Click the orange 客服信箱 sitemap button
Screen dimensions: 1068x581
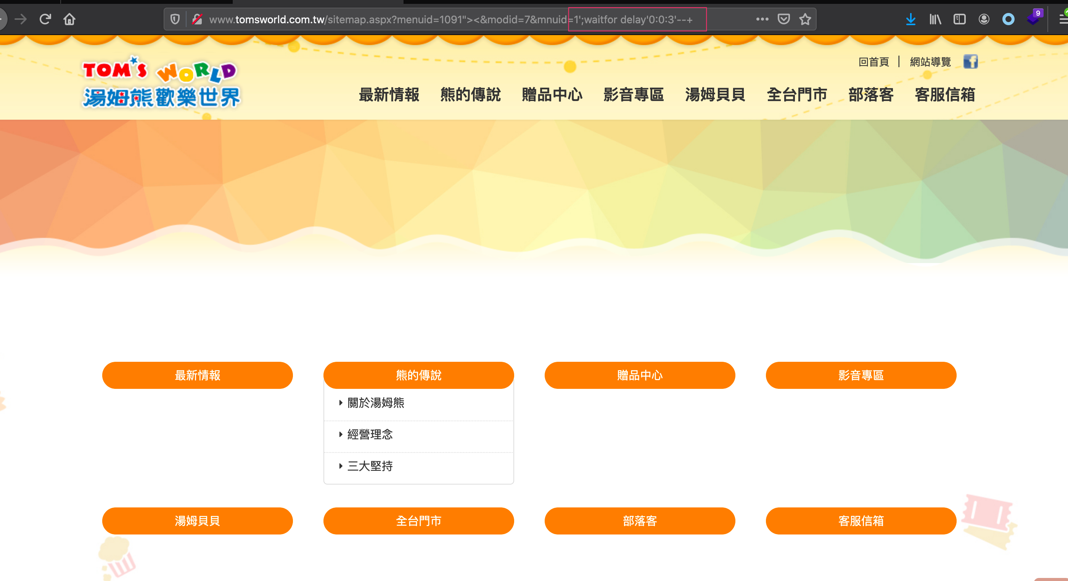coord(861,520)
